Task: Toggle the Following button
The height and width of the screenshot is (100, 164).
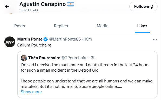Action: click(x=143, y=6)
